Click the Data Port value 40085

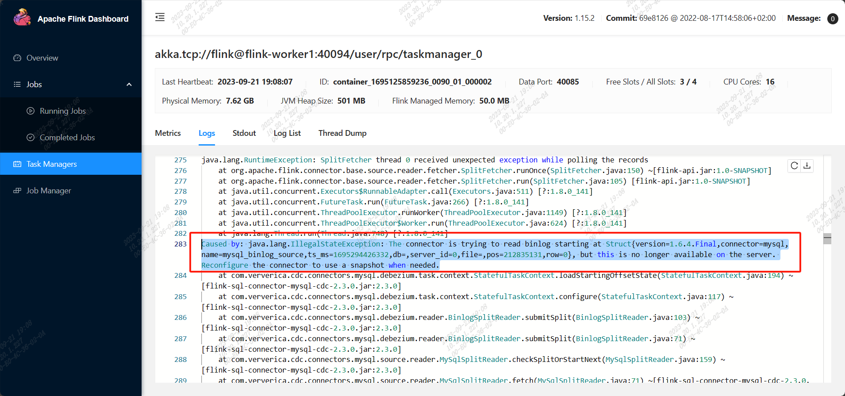tap(568, 82)
